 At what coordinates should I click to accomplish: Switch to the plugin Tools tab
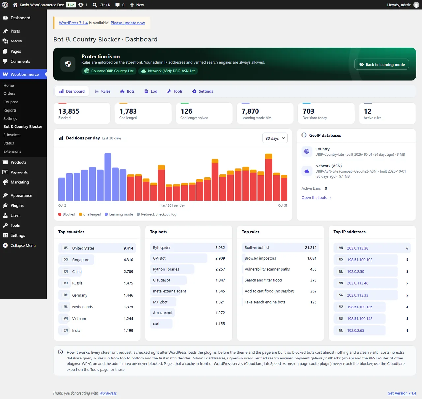175,91
